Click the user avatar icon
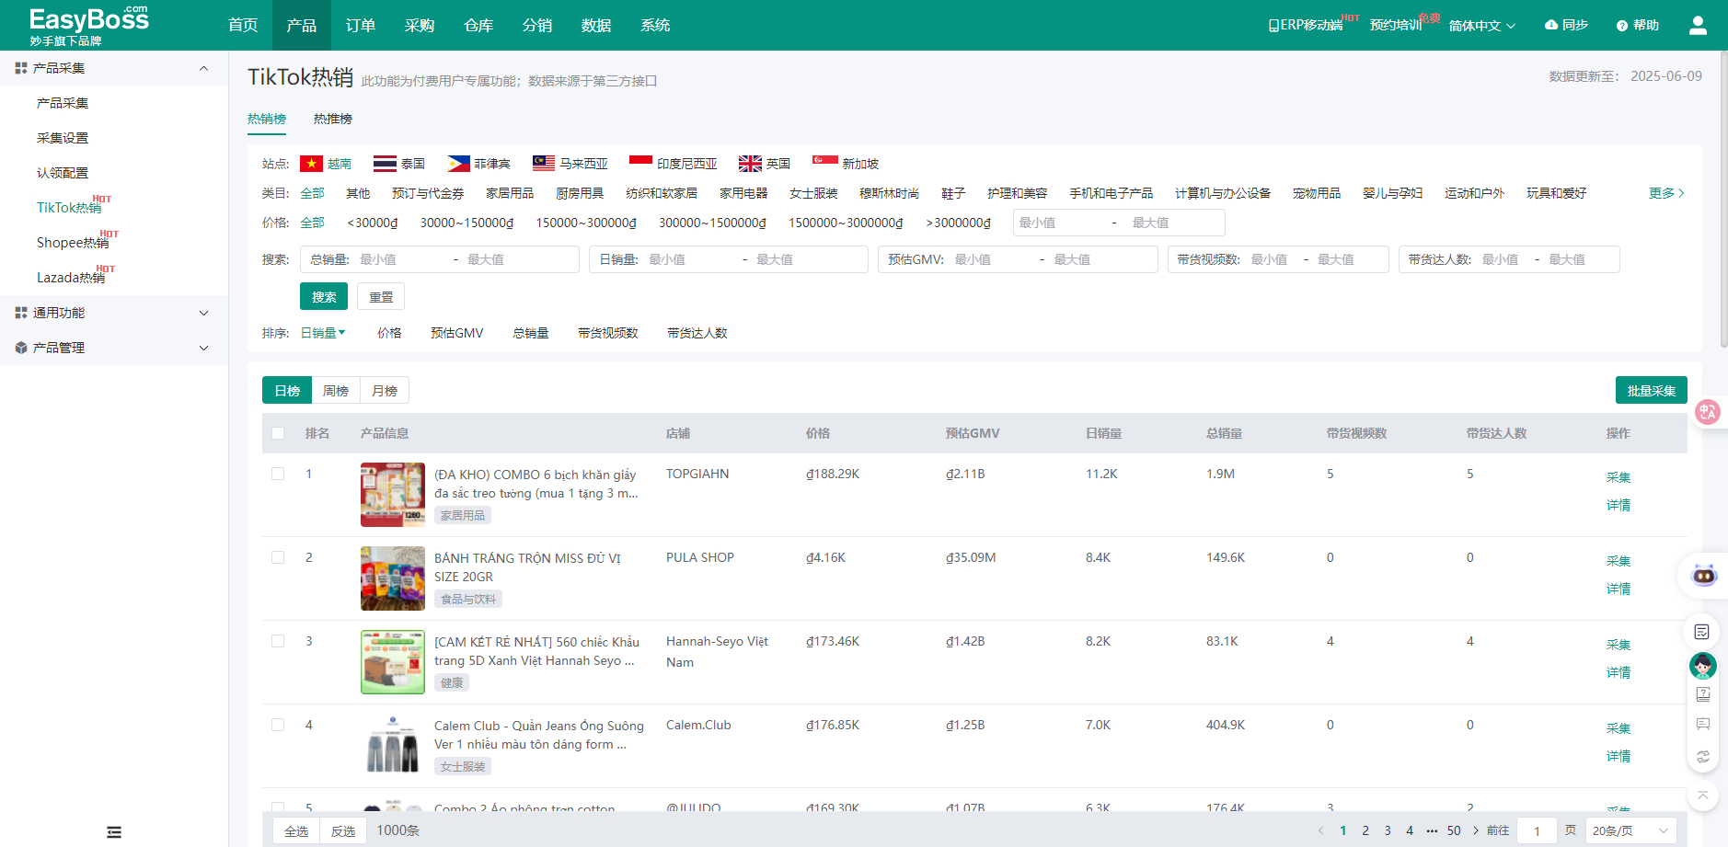Screen dimensions: 1728x847 coord(1698,26)
